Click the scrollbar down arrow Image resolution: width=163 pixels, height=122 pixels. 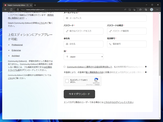click(x=160, y=118)
